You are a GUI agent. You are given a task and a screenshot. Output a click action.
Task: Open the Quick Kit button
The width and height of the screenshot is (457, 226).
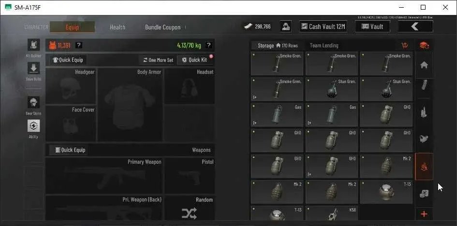(195, 60)
